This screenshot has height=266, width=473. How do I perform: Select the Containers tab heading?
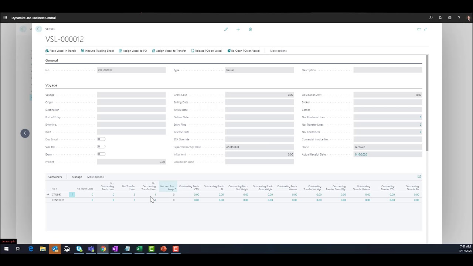[55, 177]
